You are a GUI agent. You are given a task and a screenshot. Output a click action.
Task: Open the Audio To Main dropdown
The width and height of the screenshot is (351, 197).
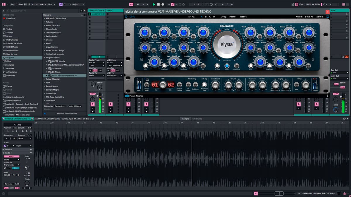point(97,75)
